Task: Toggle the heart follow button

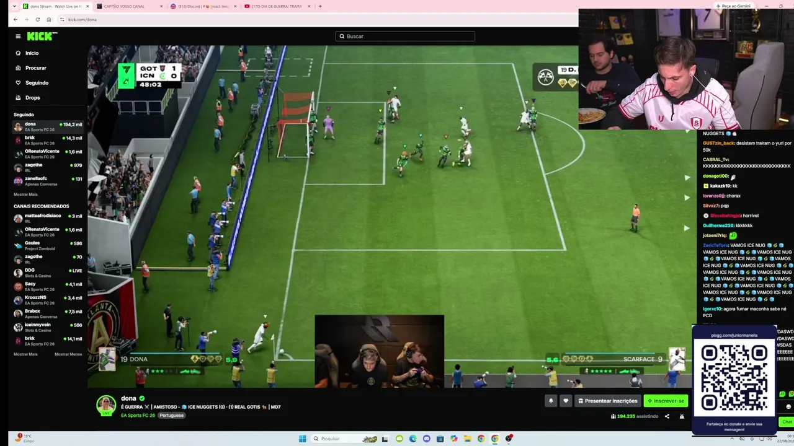Action: 565,401
